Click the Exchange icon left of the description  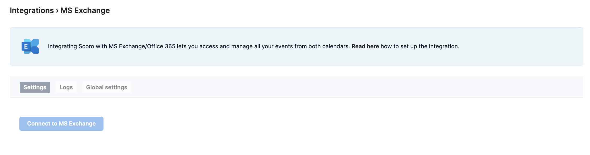pos(30,46)
